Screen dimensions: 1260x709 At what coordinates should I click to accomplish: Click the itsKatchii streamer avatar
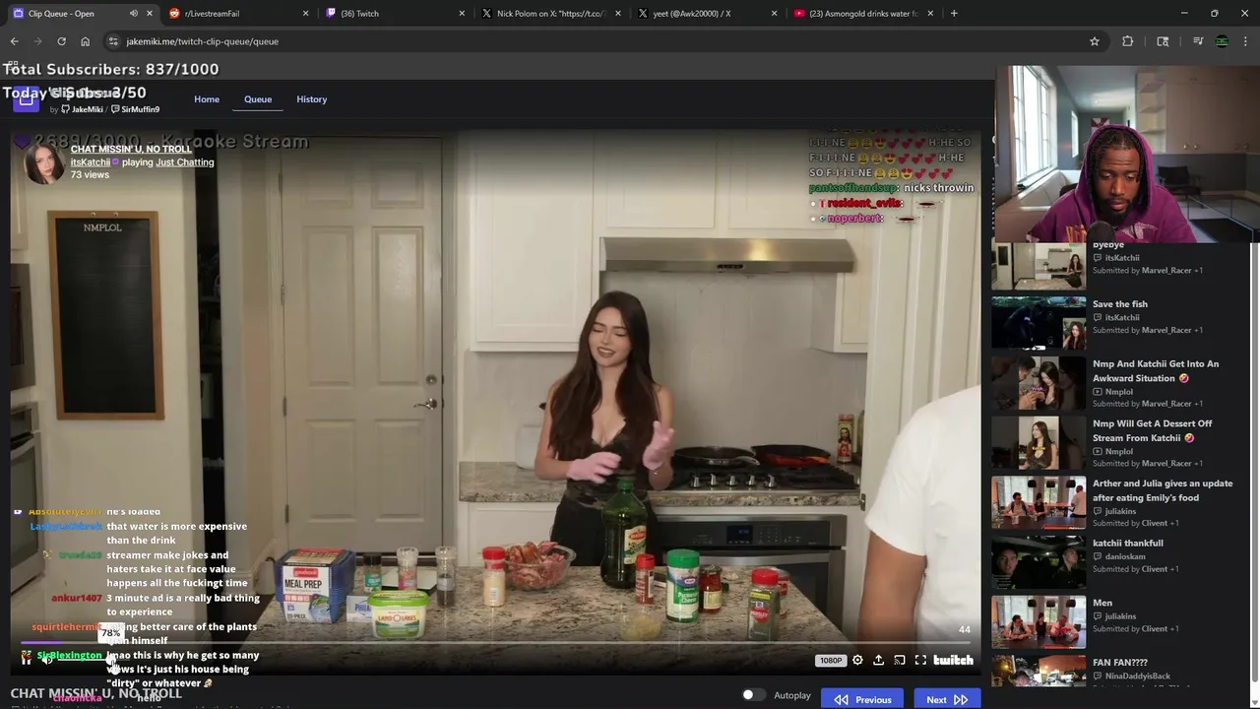[44, 163]
